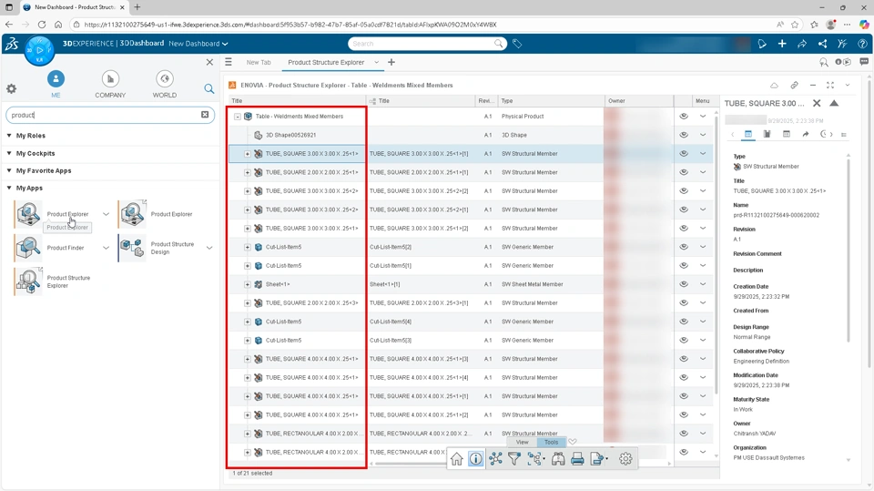
Task: Clear the product search text
Action: 205,115
